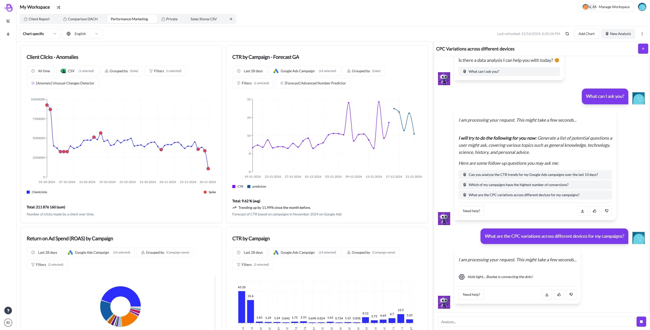This screenshot has height=330, width=650.
Task: Open the shuffle workspaces icon beside My Workspace
Action: pyautogui.click(x=58, y=7)
